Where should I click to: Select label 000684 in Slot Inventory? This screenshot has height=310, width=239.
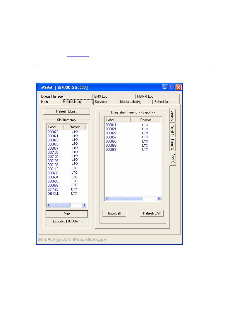(x=53, y=177)
